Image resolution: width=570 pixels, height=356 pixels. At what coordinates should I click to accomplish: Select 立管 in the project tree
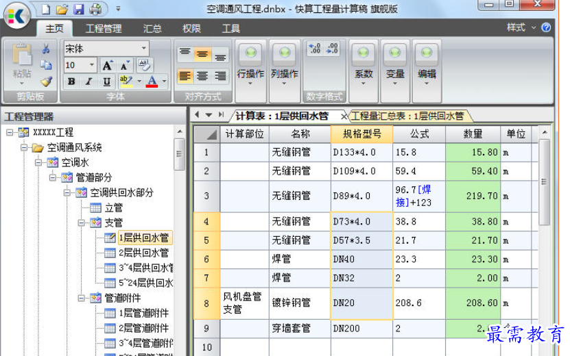coord(113,207)
